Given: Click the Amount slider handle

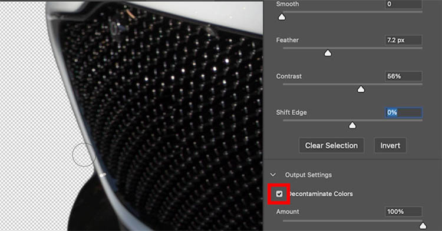Looking at the screenshot, I should coord(423,225).
